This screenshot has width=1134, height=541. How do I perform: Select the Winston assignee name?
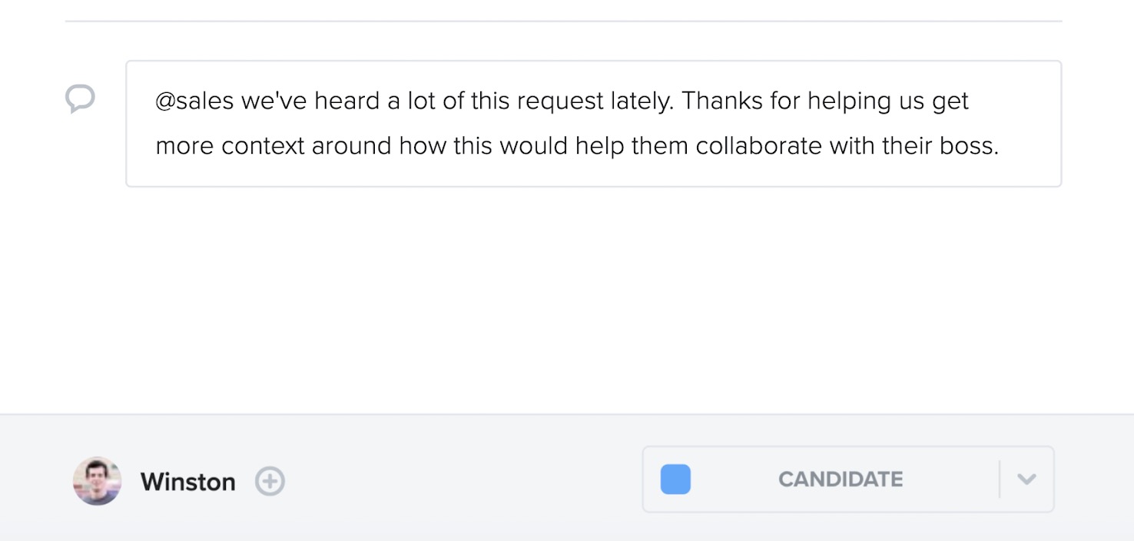(188, 482)
